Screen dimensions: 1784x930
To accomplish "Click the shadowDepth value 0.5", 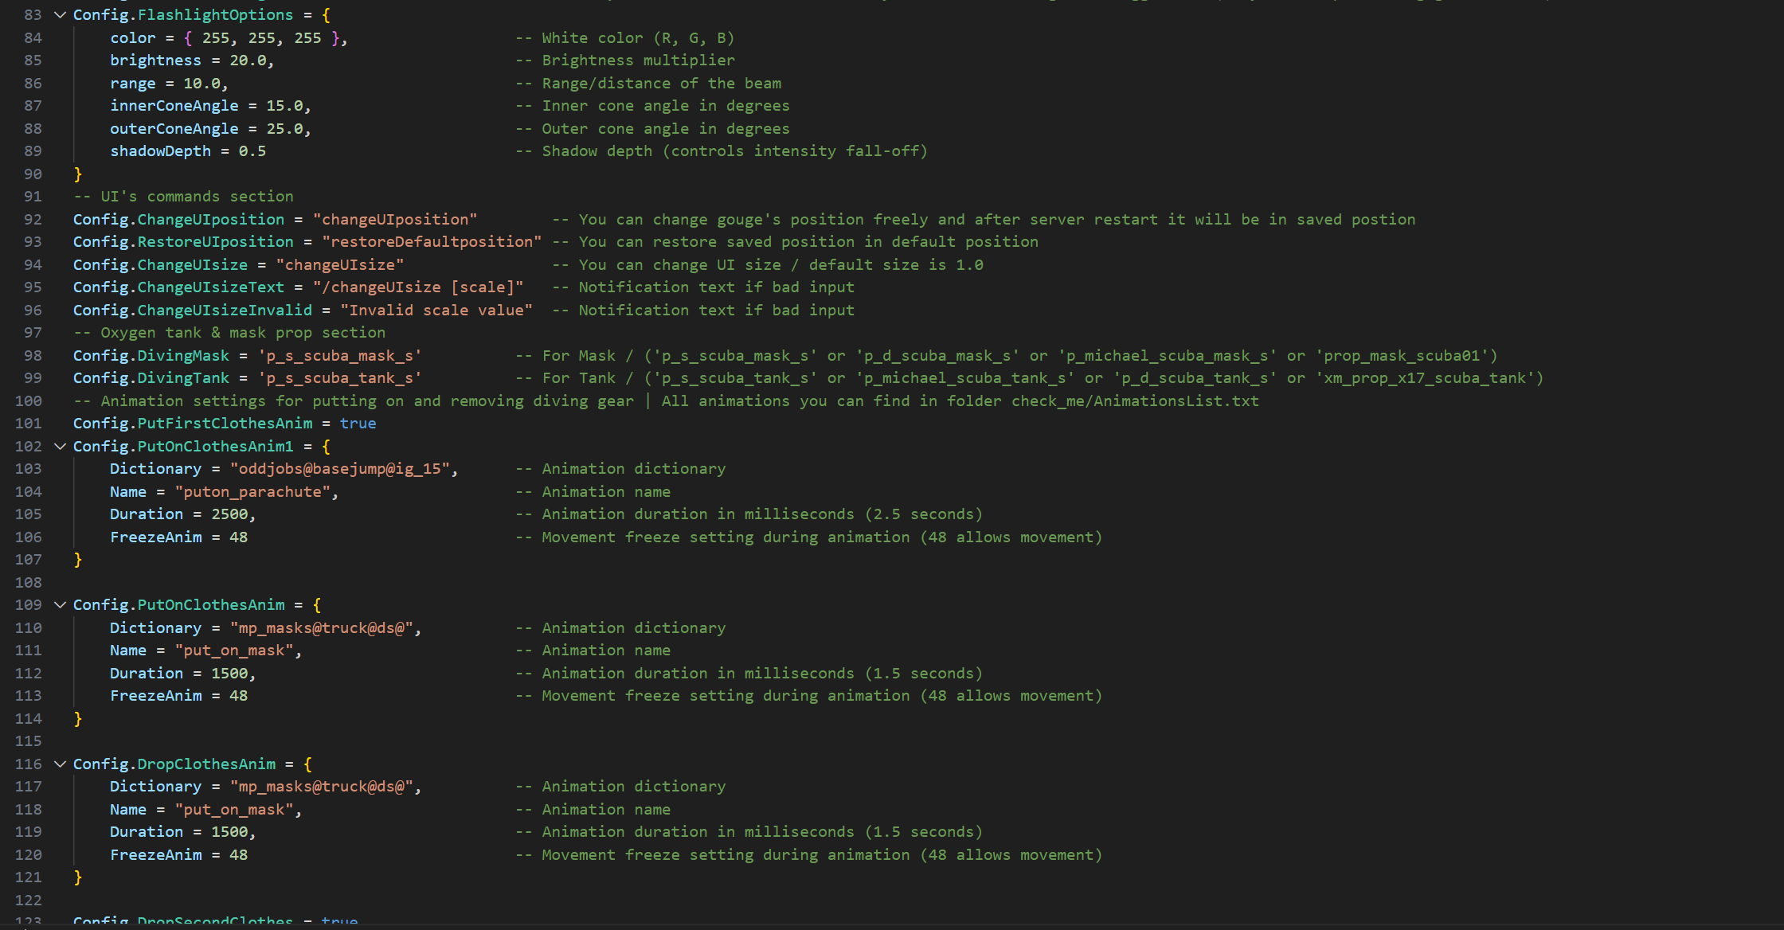I will (252, 151).
